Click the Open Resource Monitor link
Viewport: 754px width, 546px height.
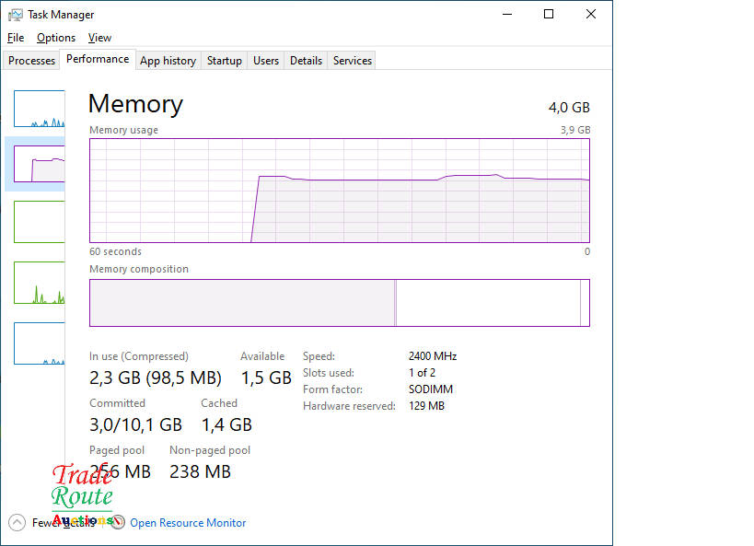click(188, 523)
